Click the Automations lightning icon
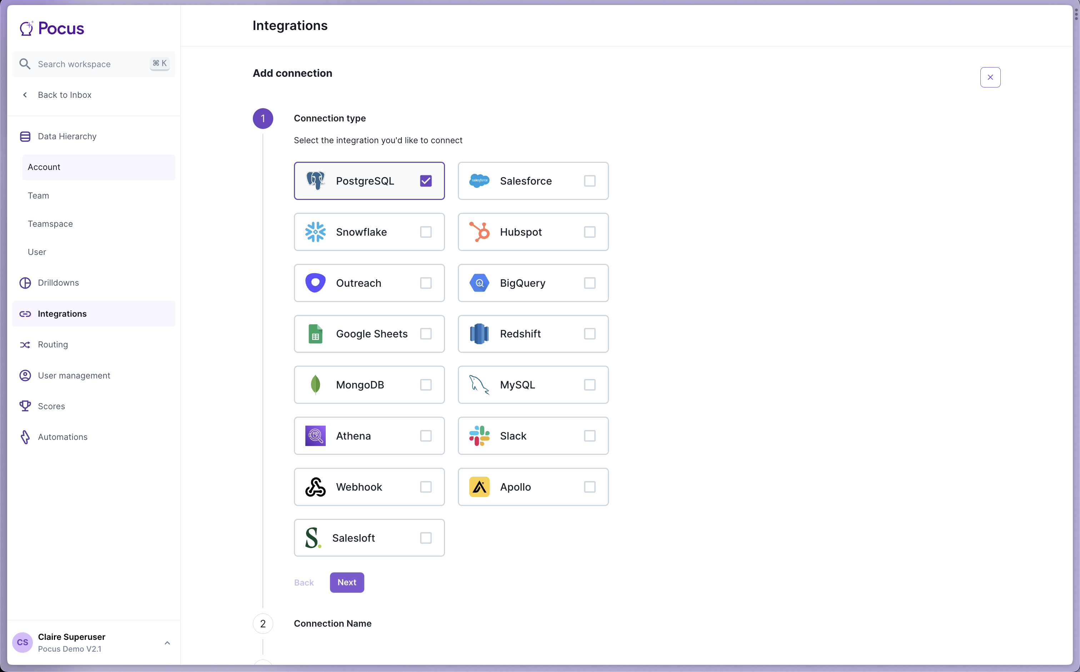This screenshot has height=672, width=1080. [25, 437]
